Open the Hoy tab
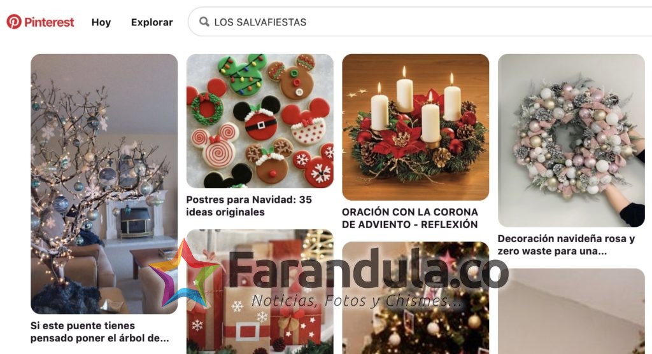 101,22
